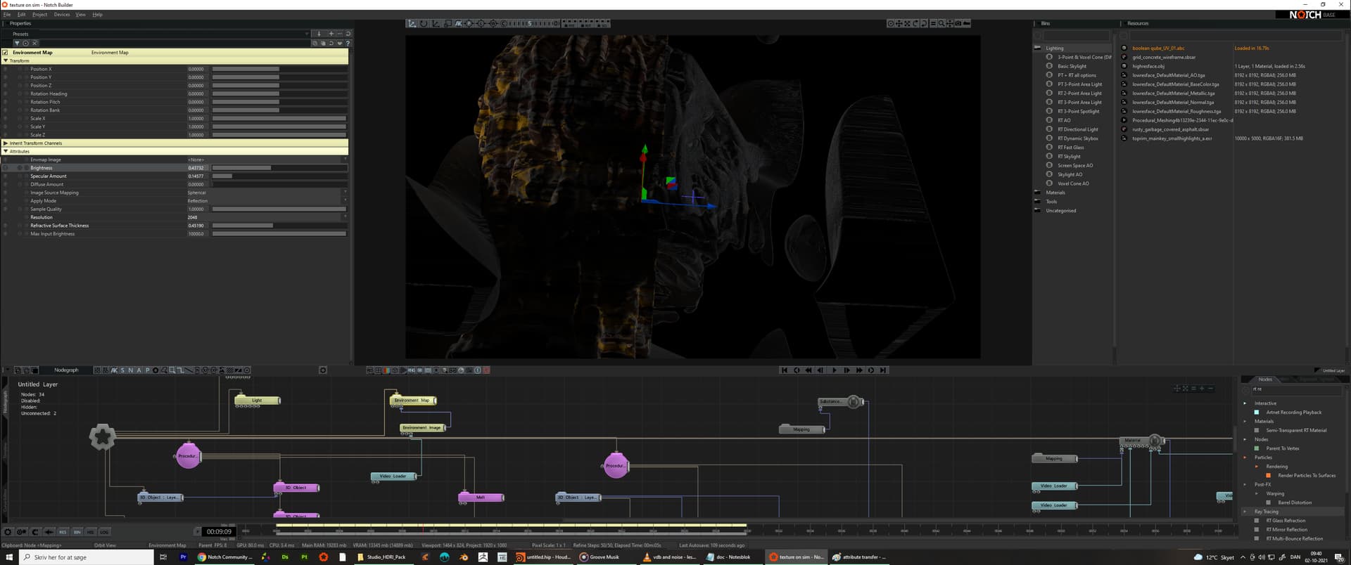Jump to end of timeline

[884, 370]
